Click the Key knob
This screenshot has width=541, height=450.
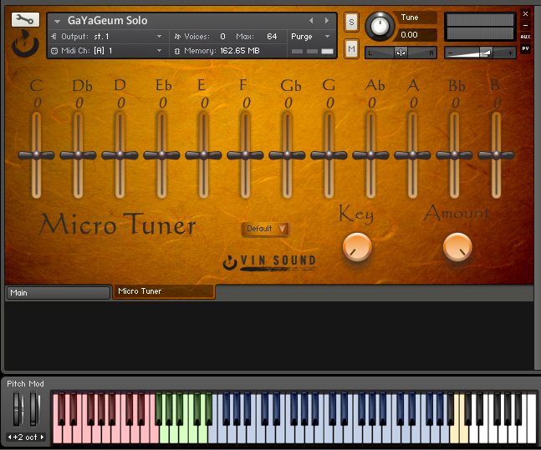tap(357, 247)
